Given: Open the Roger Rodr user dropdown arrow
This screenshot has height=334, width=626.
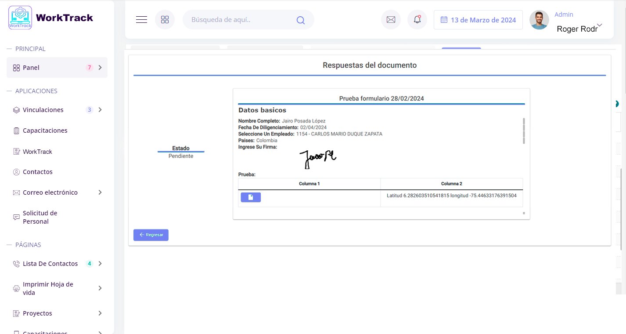Looking at the screenshot, I should (x=600, y=25).
